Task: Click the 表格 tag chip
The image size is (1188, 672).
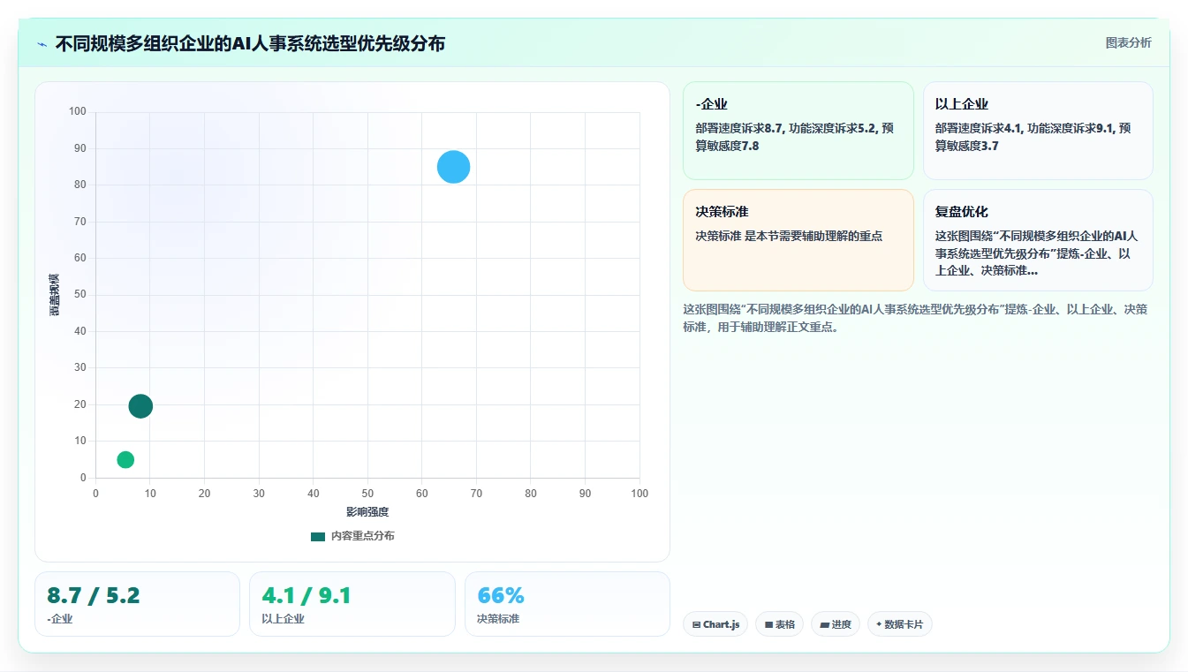Action: [779, 624]
